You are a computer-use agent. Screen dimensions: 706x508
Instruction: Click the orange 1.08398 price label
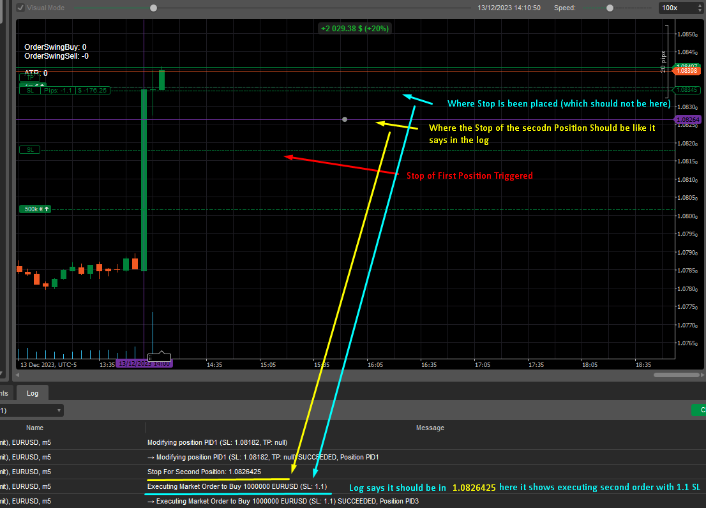pos(688,71)
